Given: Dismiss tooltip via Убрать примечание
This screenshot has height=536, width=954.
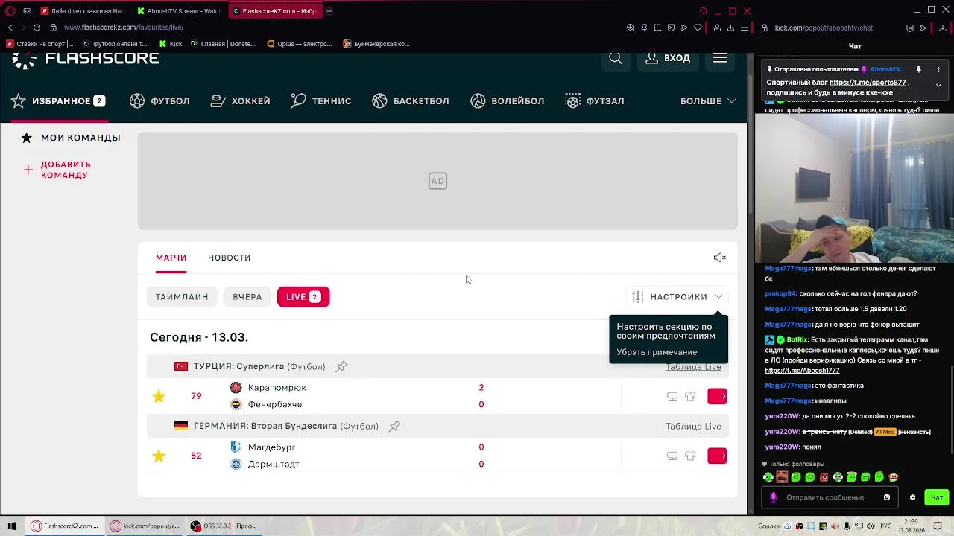Looking at the screenshot, I should click(x=657, y=352).
